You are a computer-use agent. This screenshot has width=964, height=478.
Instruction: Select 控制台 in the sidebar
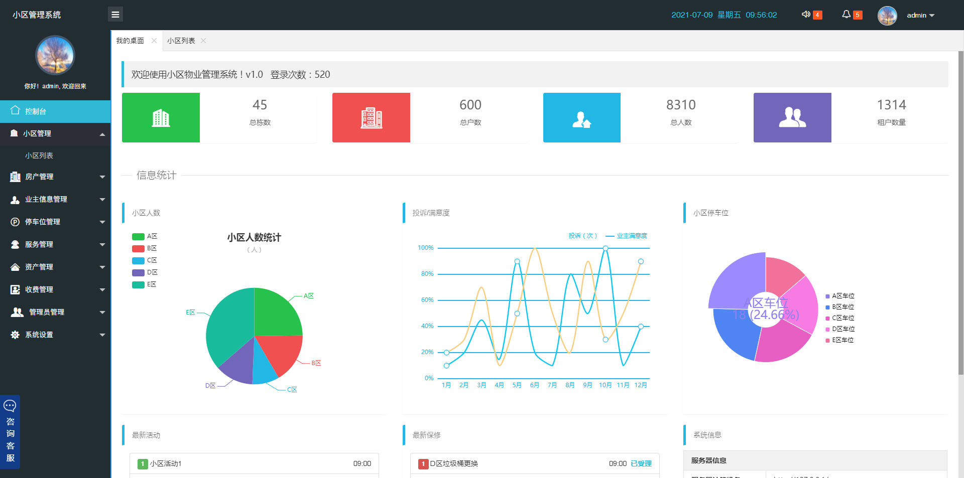[55, 111]
